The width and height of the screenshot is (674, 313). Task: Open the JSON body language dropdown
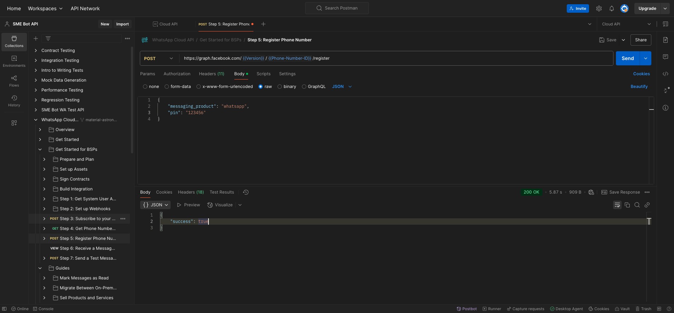[342, 87]
